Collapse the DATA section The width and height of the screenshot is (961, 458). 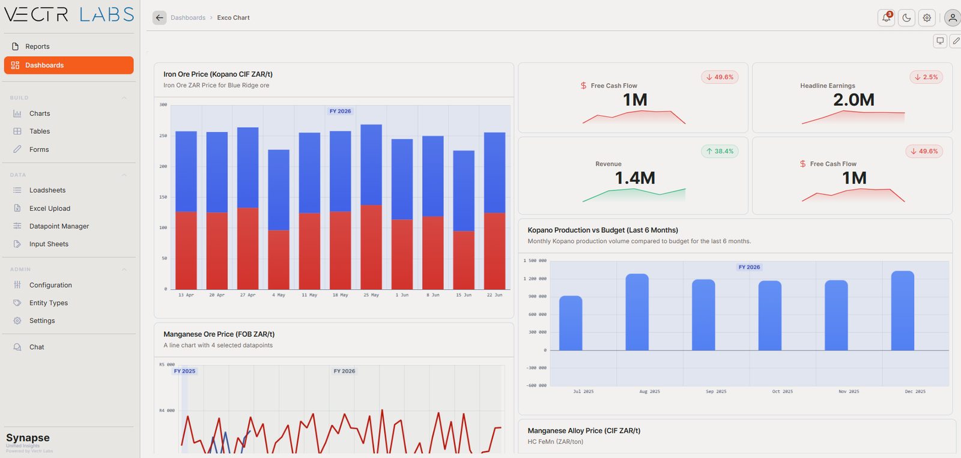[124, 175]
